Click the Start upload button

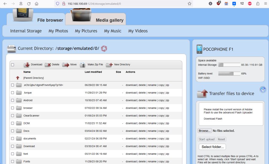(x=207, y=139)
